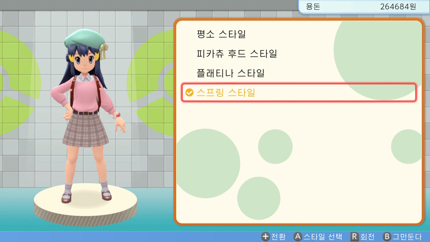
Task: Tap the 스타일 선택 prompt label
Action: click(x=323, y=237)
